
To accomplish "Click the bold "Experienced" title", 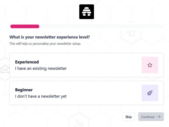I will 27,62.
